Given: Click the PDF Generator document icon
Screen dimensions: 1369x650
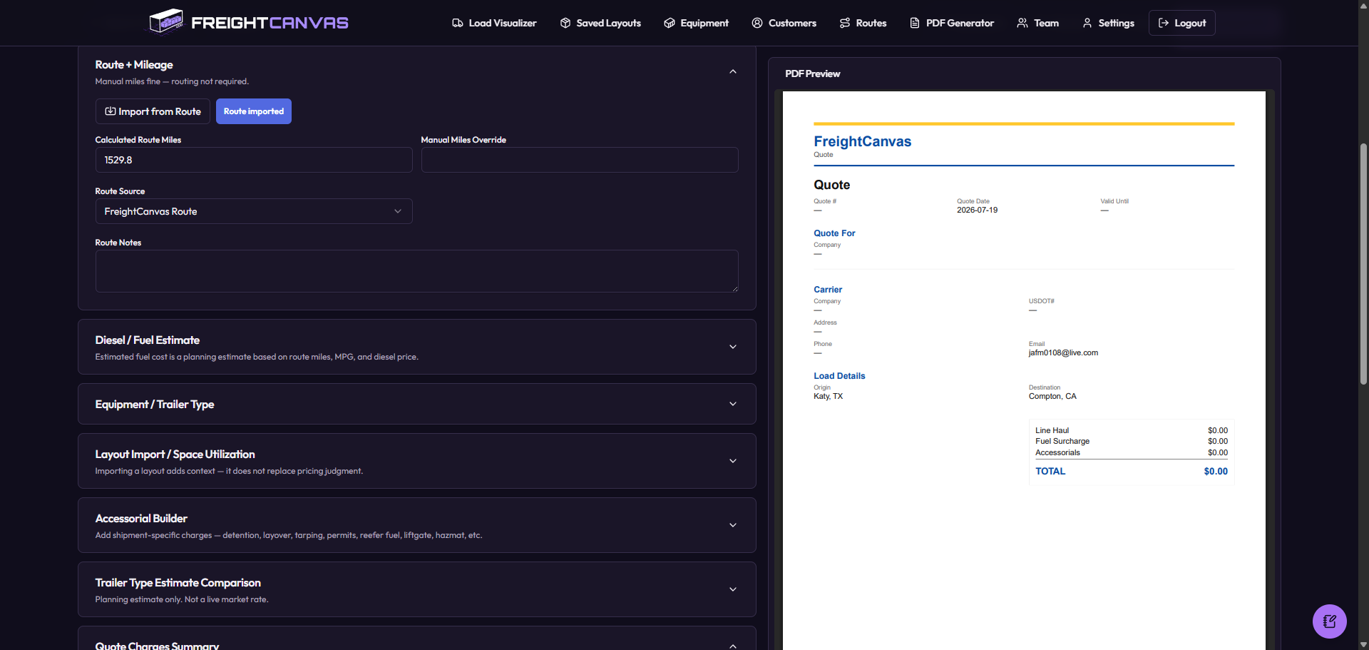Looking at the screenshot, I should 915,23.
